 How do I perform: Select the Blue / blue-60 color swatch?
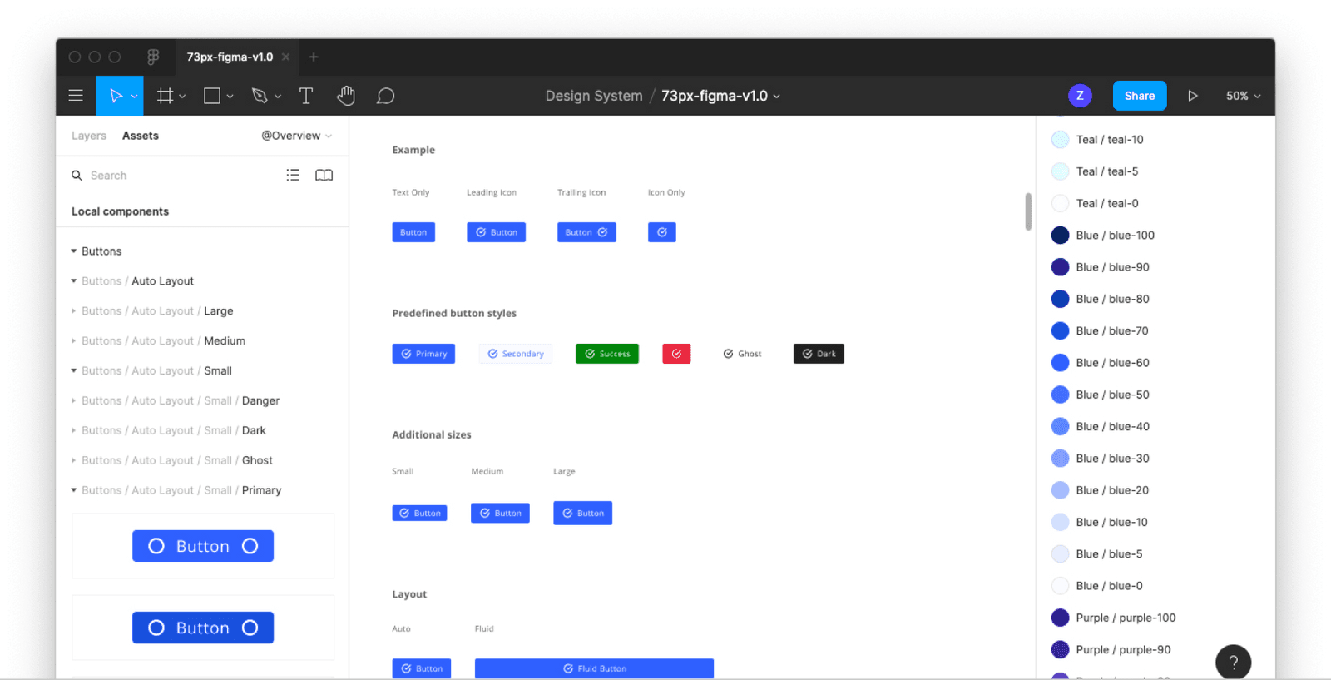coord(1060,363)
